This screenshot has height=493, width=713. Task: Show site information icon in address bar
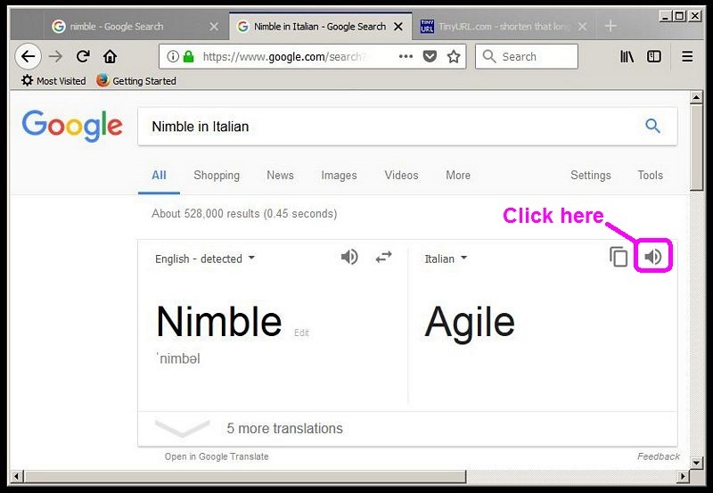172,56
